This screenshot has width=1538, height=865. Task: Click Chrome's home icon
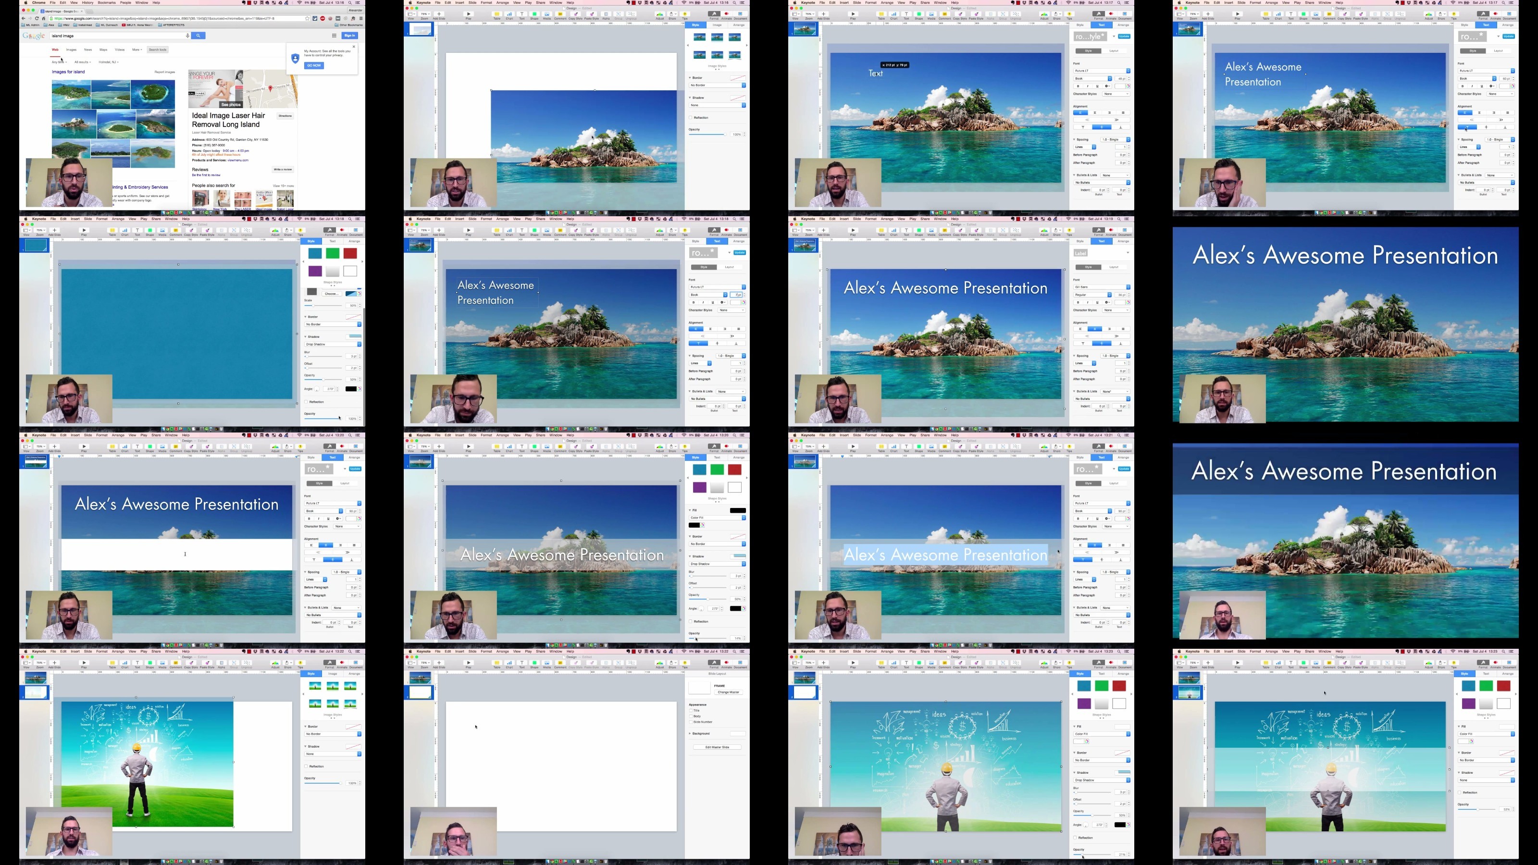(44, 19)
